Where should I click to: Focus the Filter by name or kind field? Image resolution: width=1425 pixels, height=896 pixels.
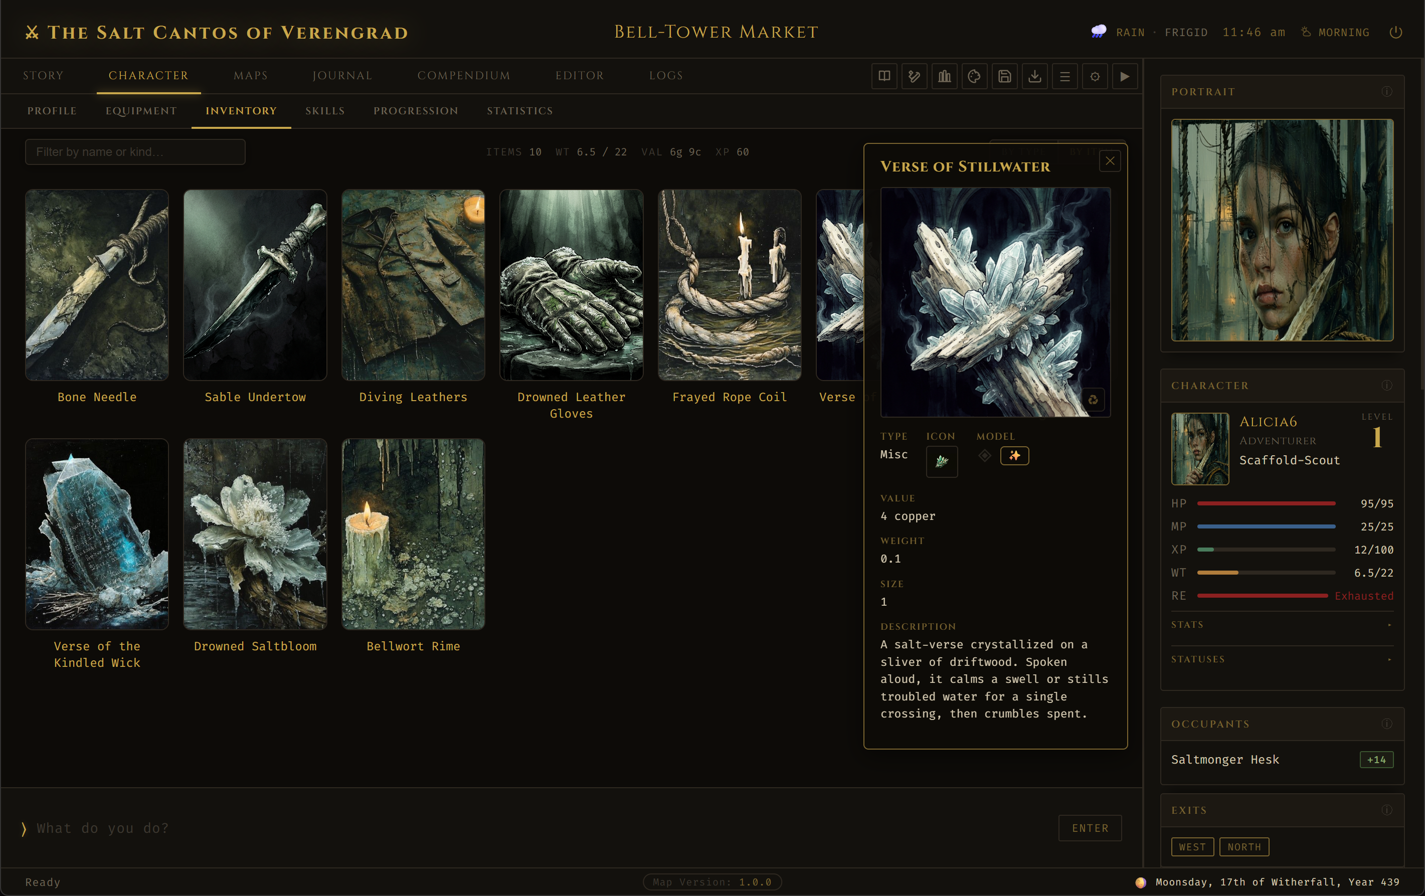point(135,152)
